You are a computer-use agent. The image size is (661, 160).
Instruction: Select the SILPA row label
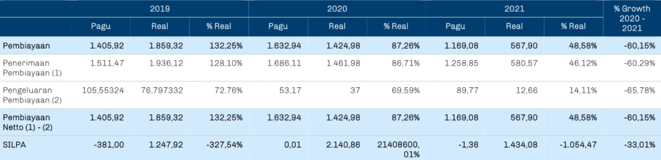(14, 145)
